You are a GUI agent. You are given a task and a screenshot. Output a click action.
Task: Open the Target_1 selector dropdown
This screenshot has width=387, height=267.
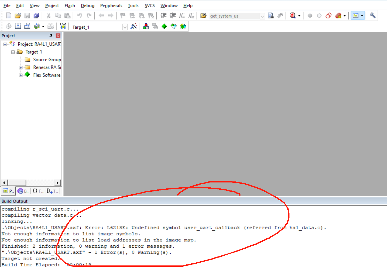pos(125,27)
